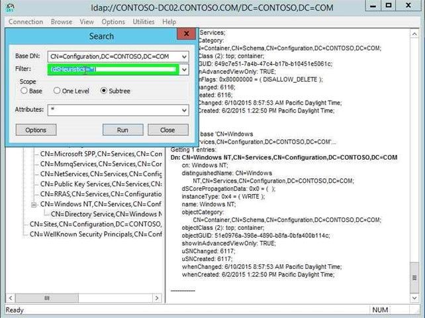The height and width of the screenshot is (318, 425).
Task: Collapse the CN=Windows NT tree node
Action: 34,205
